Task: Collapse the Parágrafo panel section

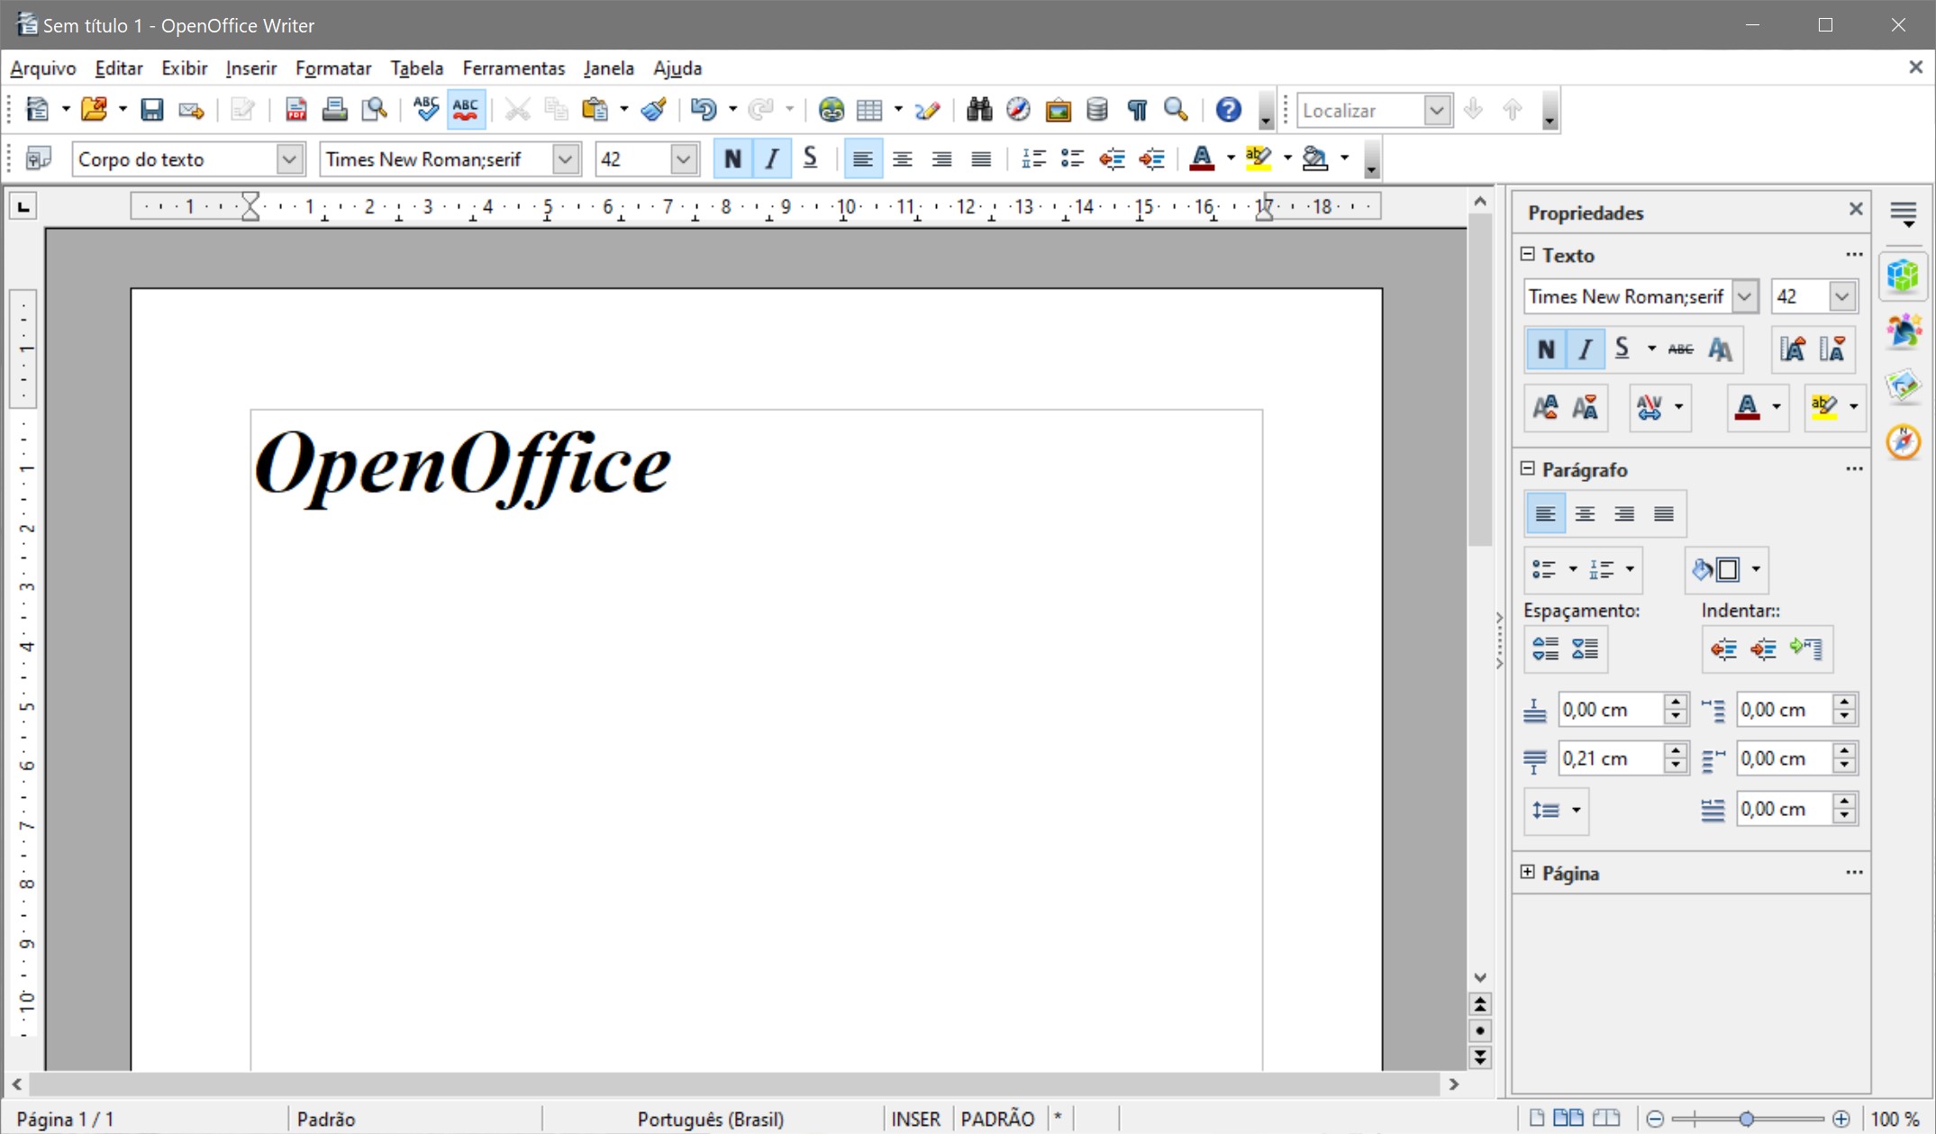Action: [1528, 468]
